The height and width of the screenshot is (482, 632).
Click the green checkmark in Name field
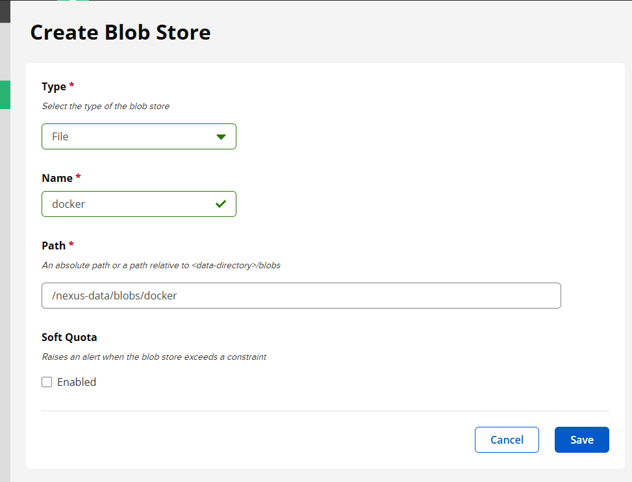[221, 204]
